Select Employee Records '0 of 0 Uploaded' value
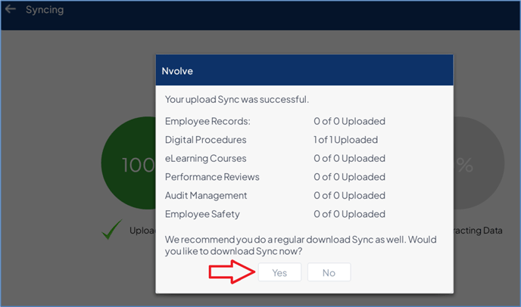Screen dimensions: 521x307 [x=350, y=121]
